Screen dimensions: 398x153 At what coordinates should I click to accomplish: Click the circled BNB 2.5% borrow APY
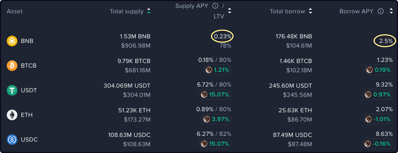pos(385,41)
